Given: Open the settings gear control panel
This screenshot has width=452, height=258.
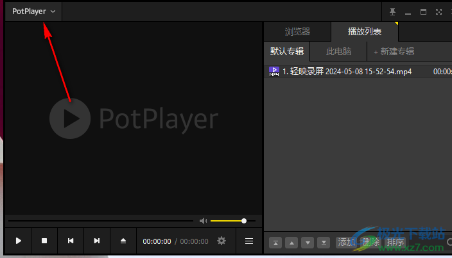Looking at the screenshot, I should [x=222, y=241].
